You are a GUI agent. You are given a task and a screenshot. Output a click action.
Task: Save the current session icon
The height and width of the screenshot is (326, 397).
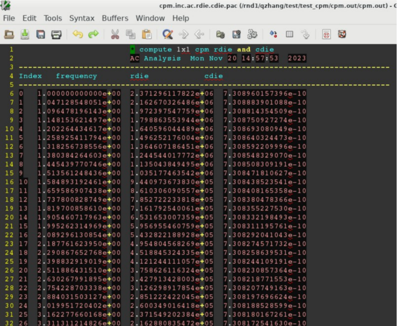[236, 34]
